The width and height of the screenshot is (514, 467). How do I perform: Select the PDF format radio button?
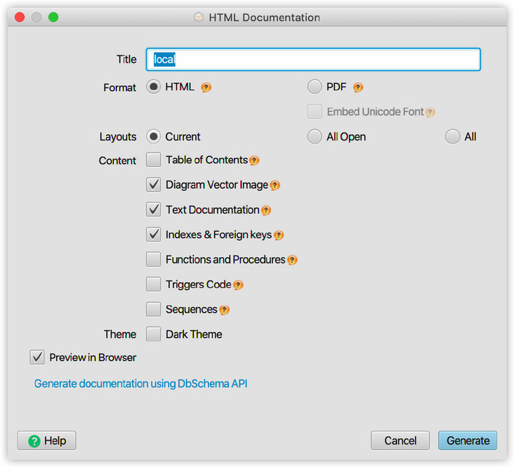point(315,87)
